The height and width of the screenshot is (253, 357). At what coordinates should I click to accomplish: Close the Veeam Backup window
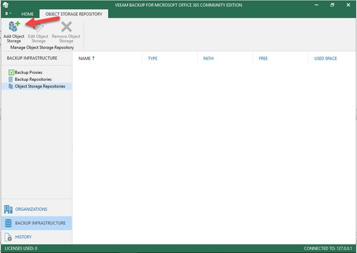[348, 5]
